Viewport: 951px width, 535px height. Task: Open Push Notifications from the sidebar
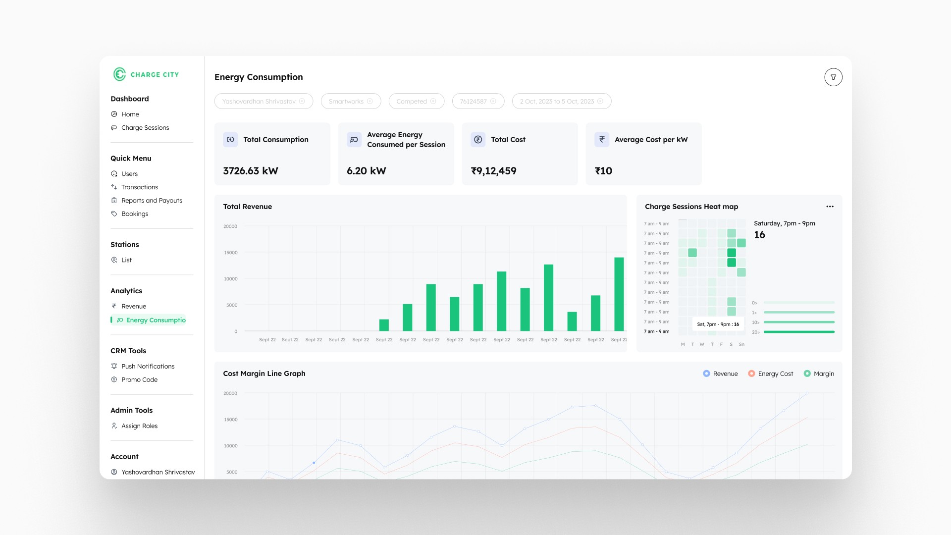tap(148, 366)
